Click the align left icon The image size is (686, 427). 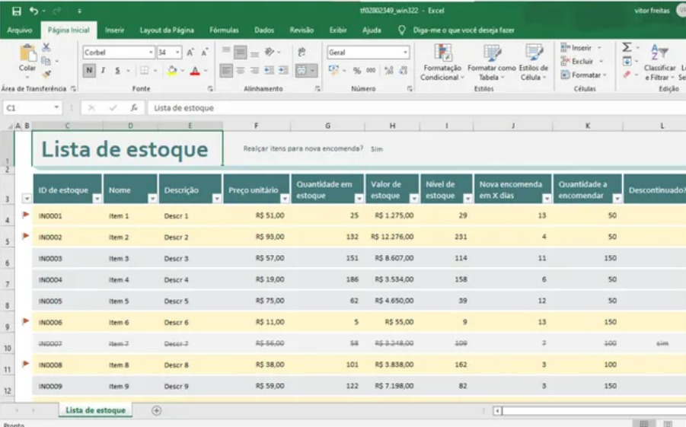coord(226,70)
